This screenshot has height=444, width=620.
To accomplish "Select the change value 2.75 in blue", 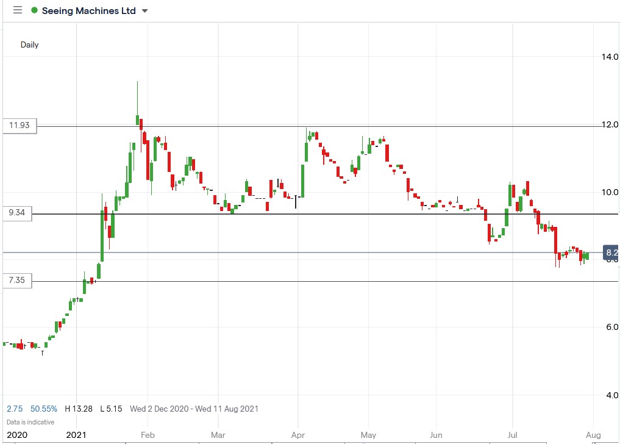I will [x=14, y=409].
